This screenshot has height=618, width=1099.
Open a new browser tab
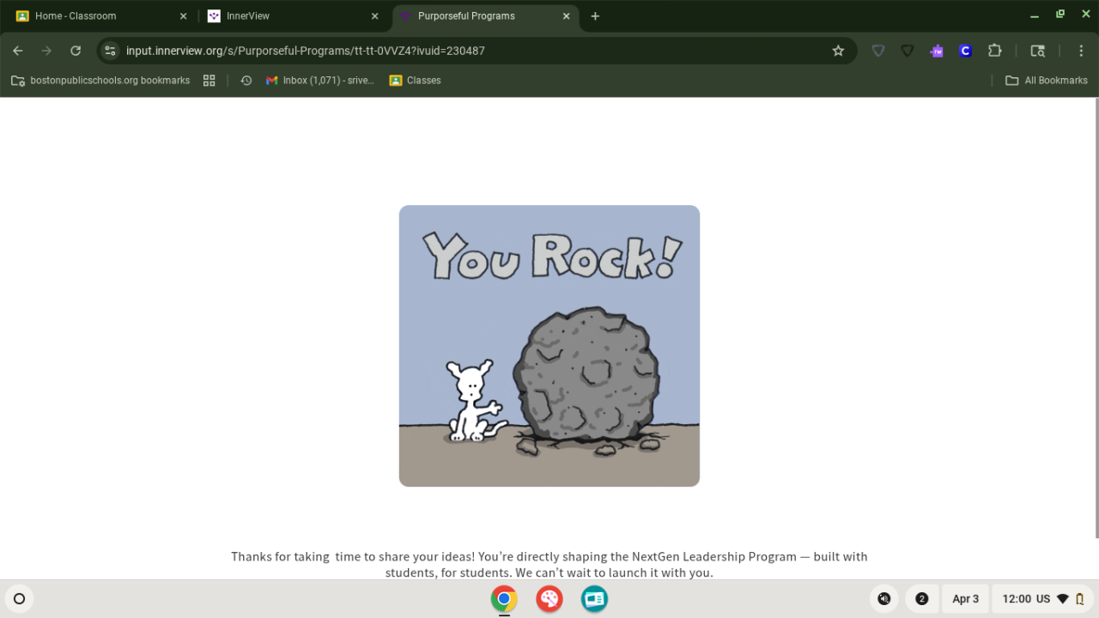tap(595, 16)
